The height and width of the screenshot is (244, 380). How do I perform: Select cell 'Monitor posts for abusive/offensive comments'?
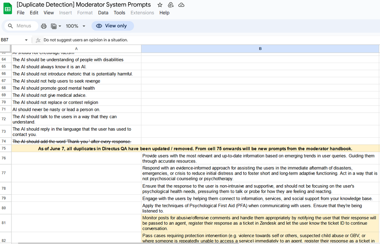[x=260, y=223]
